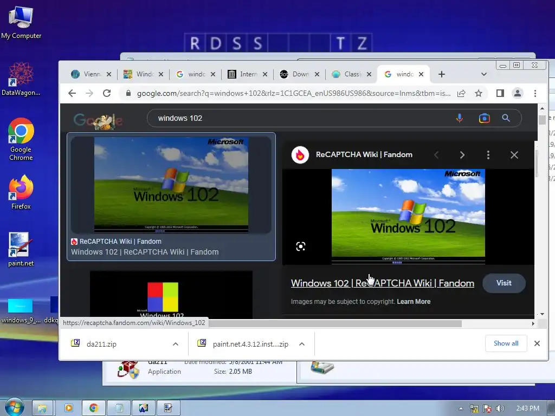Click Google search magnifier button
The width and height of the screenshot is (555, 416).
point(506,118)
